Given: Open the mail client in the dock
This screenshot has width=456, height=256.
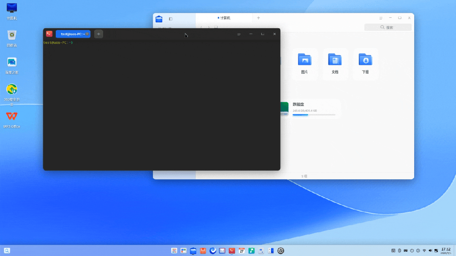Looking at the screenshot, I should [222, 251].
